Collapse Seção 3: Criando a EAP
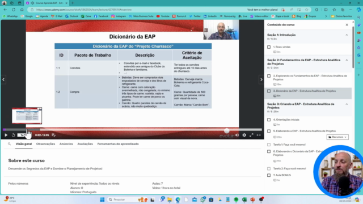This screenshot has height=204, width=363. 347,104
